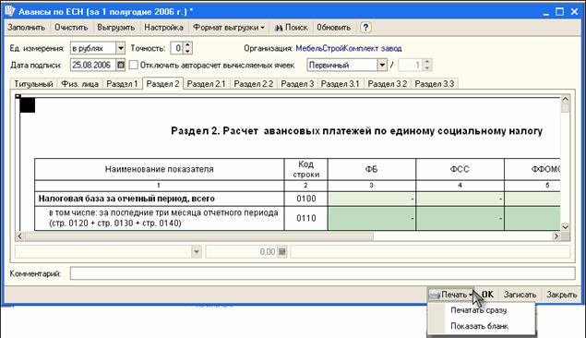Click the 'Раздел 2. Расчет авансовых платежей' heading
Screen dimensions: 586x338
pos(356,131)
